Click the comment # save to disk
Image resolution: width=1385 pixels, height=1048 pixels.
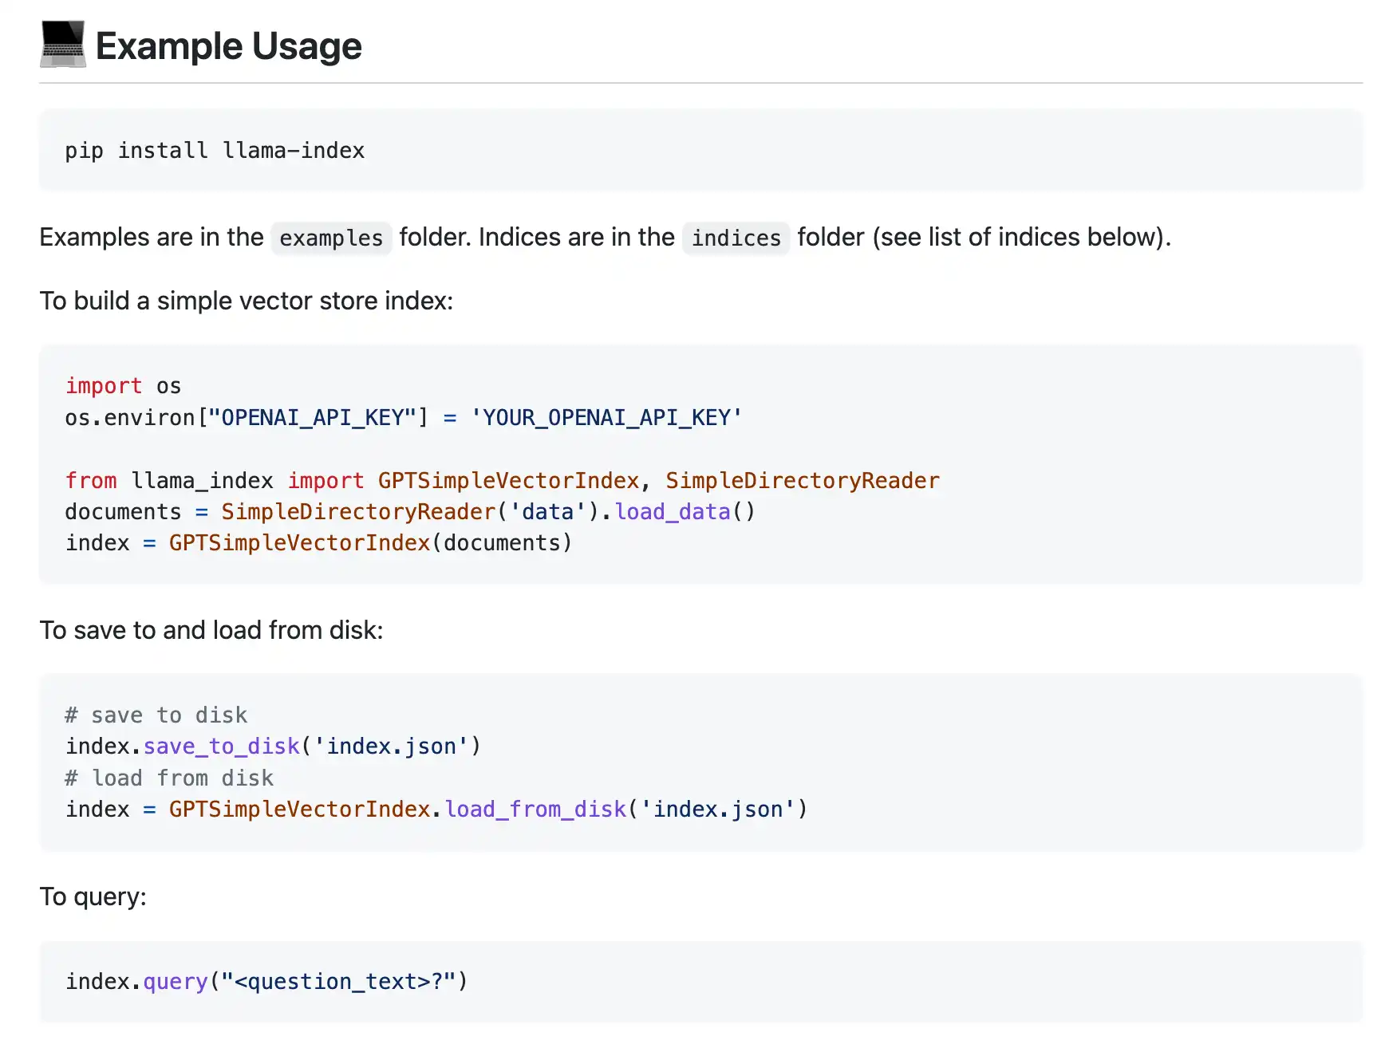(156, 715)
